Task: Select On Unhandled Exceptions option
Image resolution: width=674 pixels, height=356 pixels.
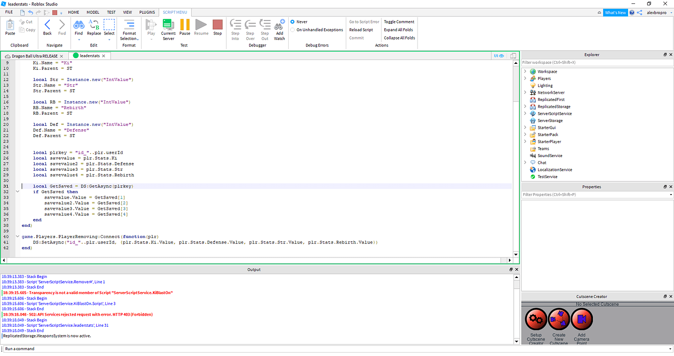Action: coord(293,29)
